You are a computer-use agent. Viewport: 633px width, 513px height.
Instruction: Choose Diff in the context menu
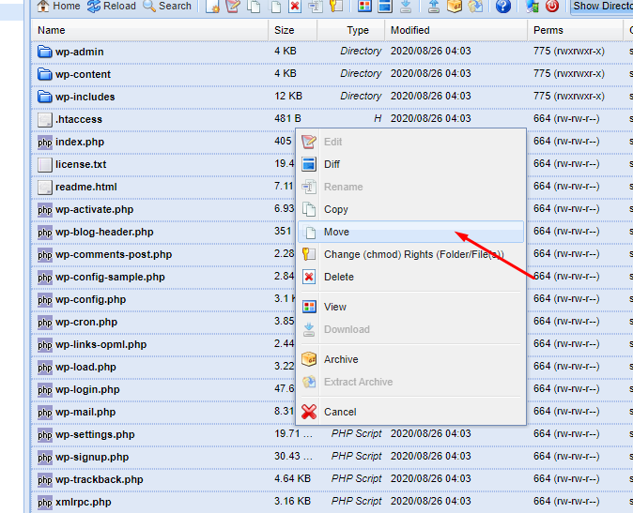point(411,164)
